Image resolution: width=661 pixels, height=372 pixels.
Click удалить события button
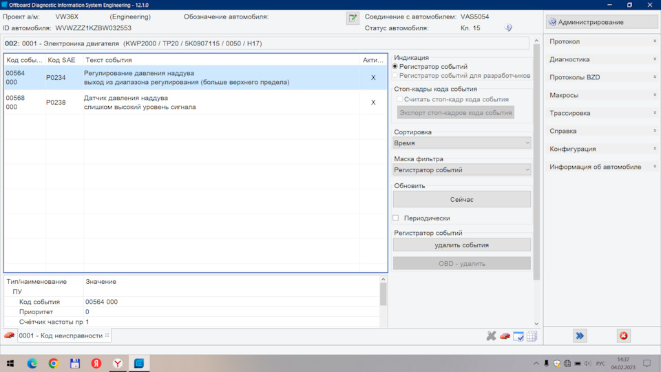[x=461, y=245]
